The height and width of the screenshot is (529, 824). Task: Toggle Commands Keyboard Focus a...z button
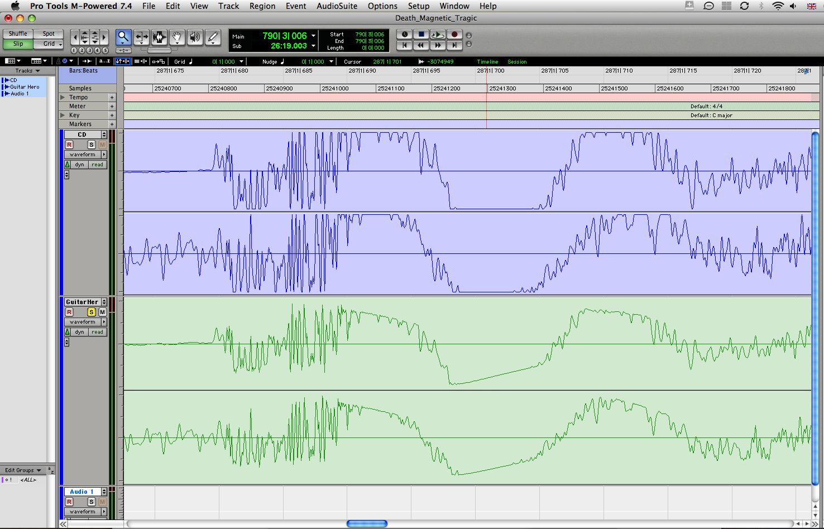coord(104,61)
